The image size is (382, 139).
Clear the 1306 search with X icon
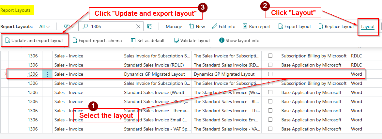pyautogui.click(x=138, y=26)
